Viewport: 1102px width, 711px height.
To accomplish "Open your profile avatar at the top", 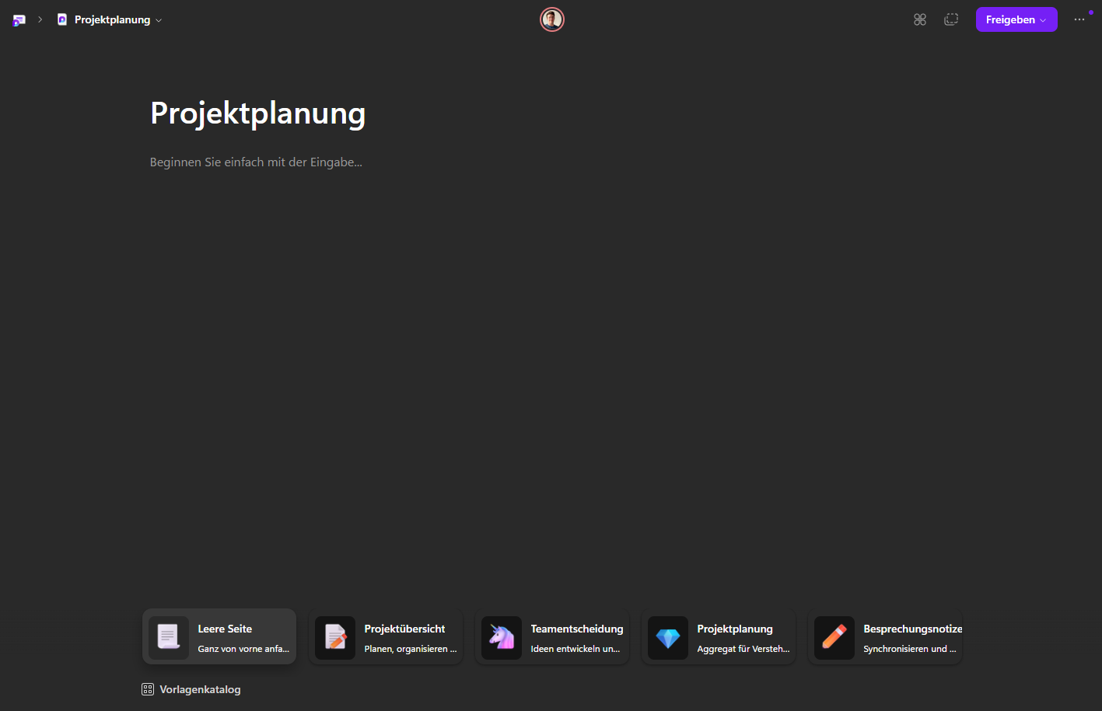I will 551,19.
